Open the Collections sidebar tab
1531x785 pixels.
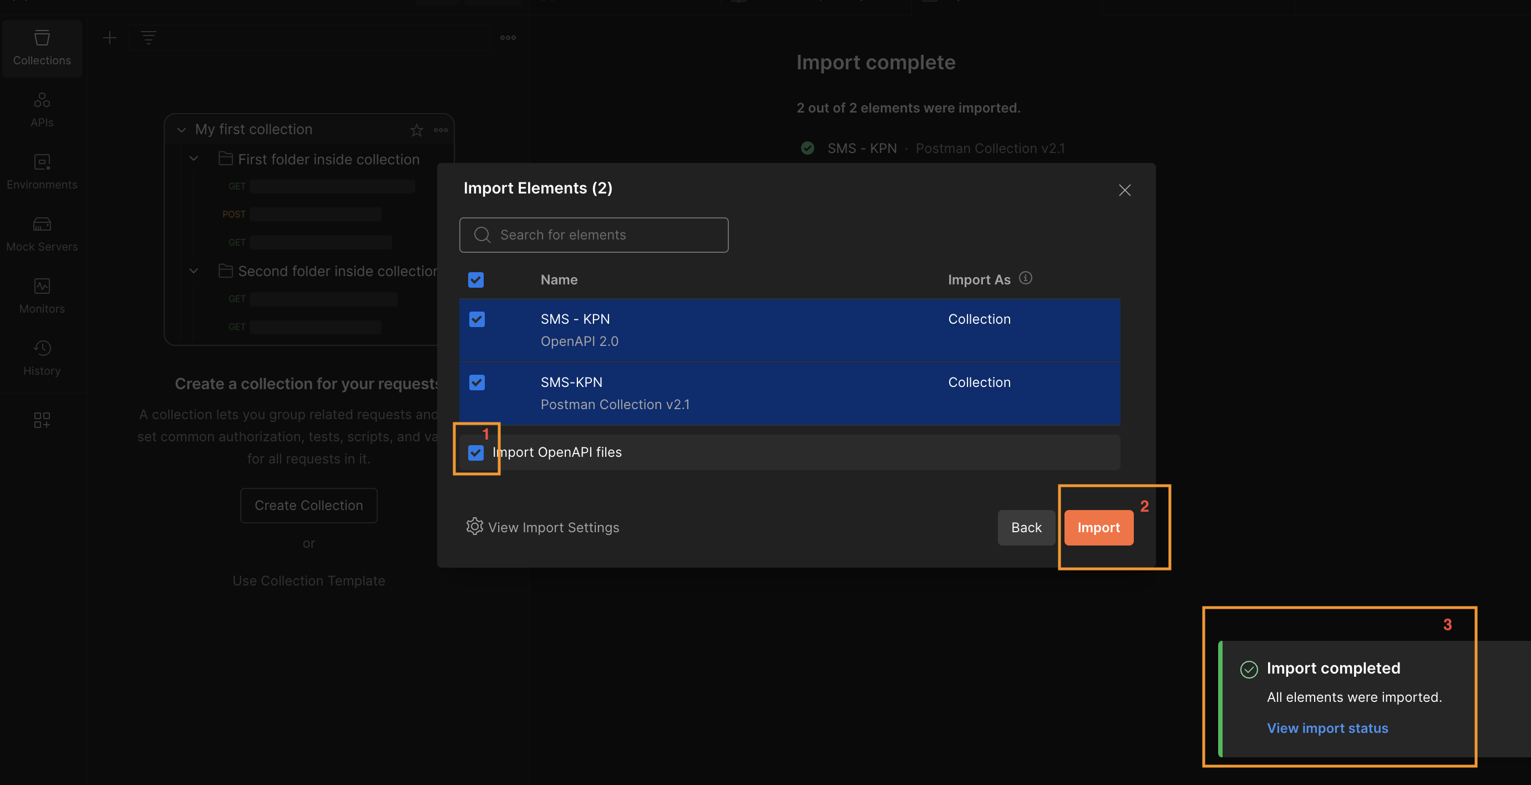[x=42, y=48]
